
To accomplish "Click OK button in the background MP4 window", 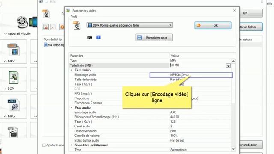I will [251, 13].
